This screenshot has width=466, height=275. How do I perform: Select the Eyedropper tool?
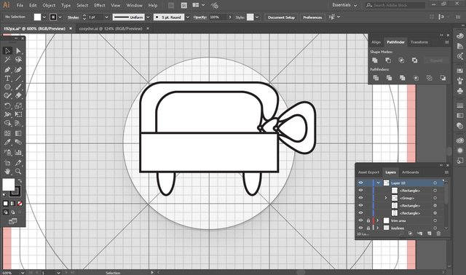point(7,143)
